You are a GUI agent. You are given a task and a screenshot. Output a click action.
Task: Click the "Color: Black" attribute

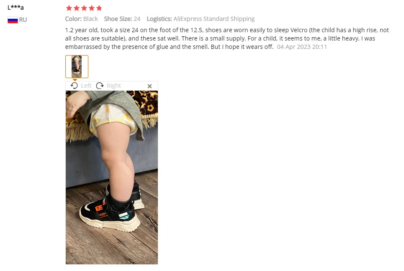coord(81,19)
